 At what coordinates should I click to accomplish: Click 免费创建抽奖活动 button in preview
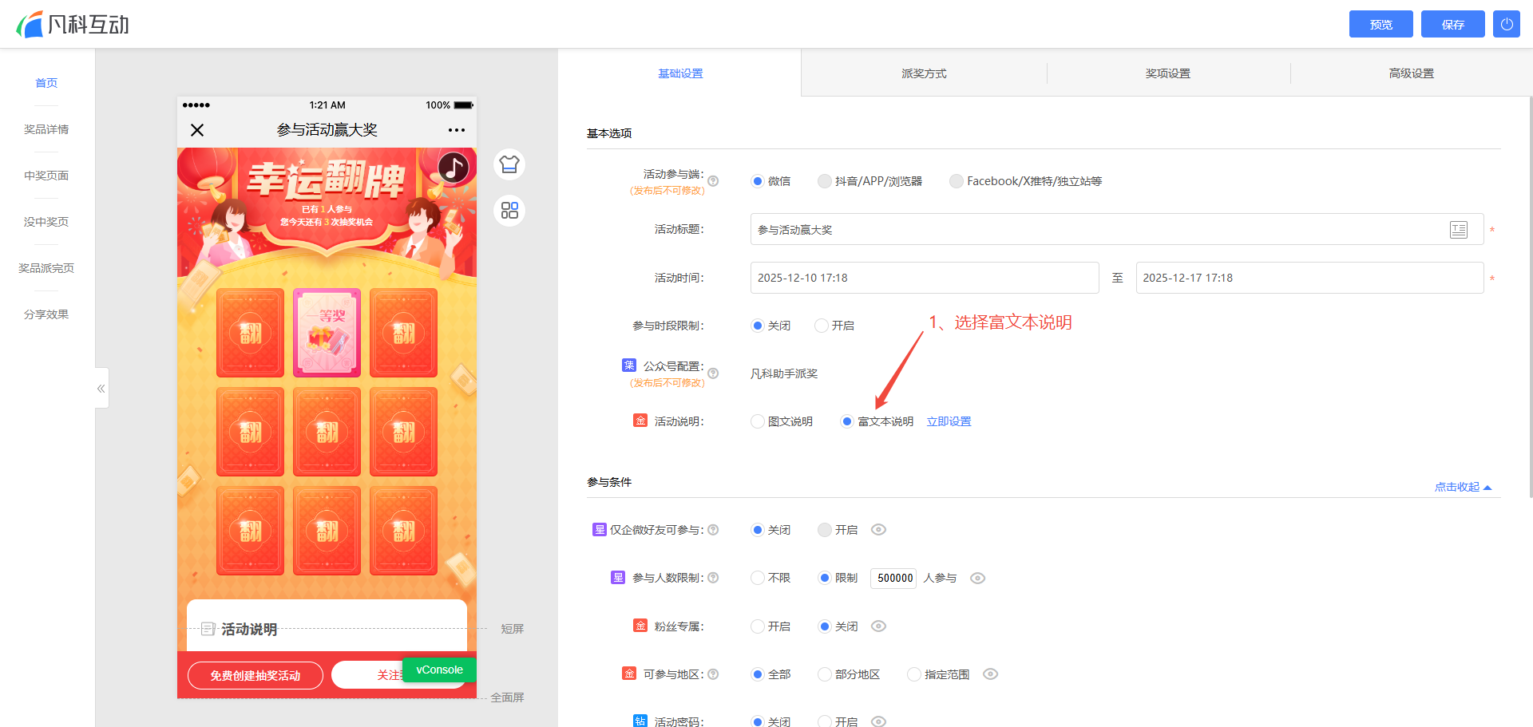[255, 675]
